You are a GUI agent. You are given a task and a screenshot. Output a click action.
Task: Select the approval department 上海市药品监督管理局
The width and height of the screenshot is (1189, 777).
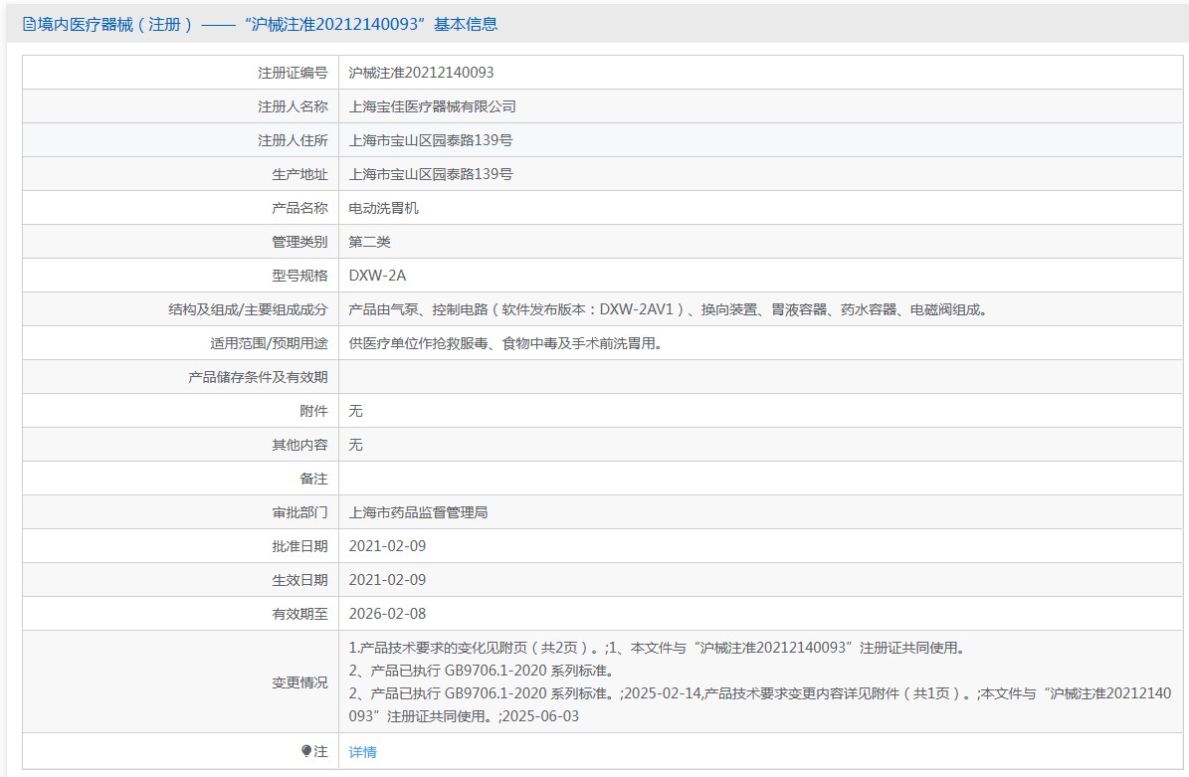(x=418, y=512)
